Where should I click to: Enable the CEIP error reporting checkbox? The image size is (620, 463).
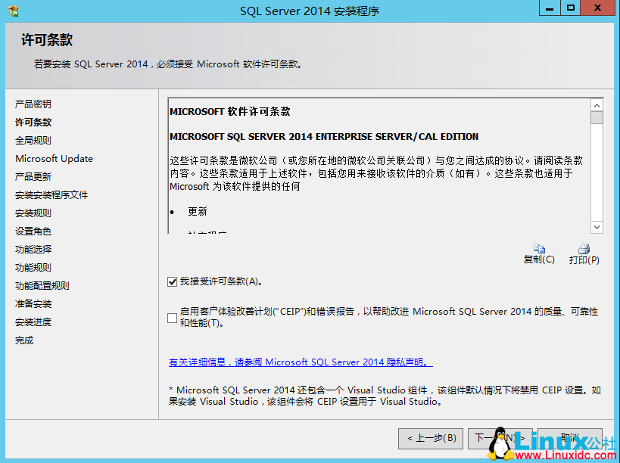pyautogui.click(x=172, y=318)
